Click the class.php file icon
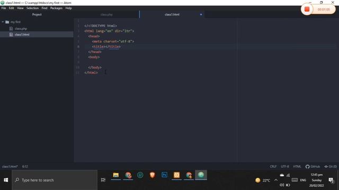The width and height of the screenshot is (339, 190). (x=11, y=28)
